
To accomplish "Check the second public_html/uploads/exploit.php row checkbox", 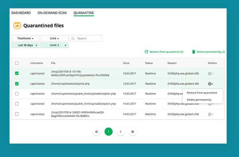I will pyautogui.click(x=17, y=104).
